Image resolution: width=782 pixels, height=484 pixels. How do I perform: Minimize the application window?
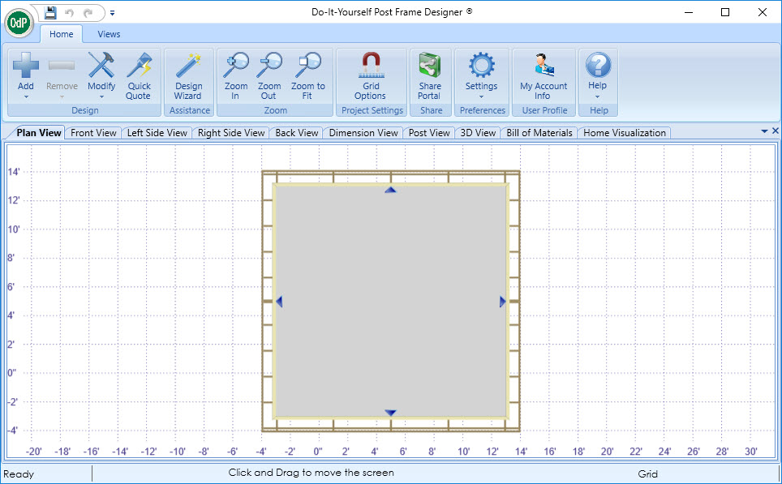coord(689,12)
